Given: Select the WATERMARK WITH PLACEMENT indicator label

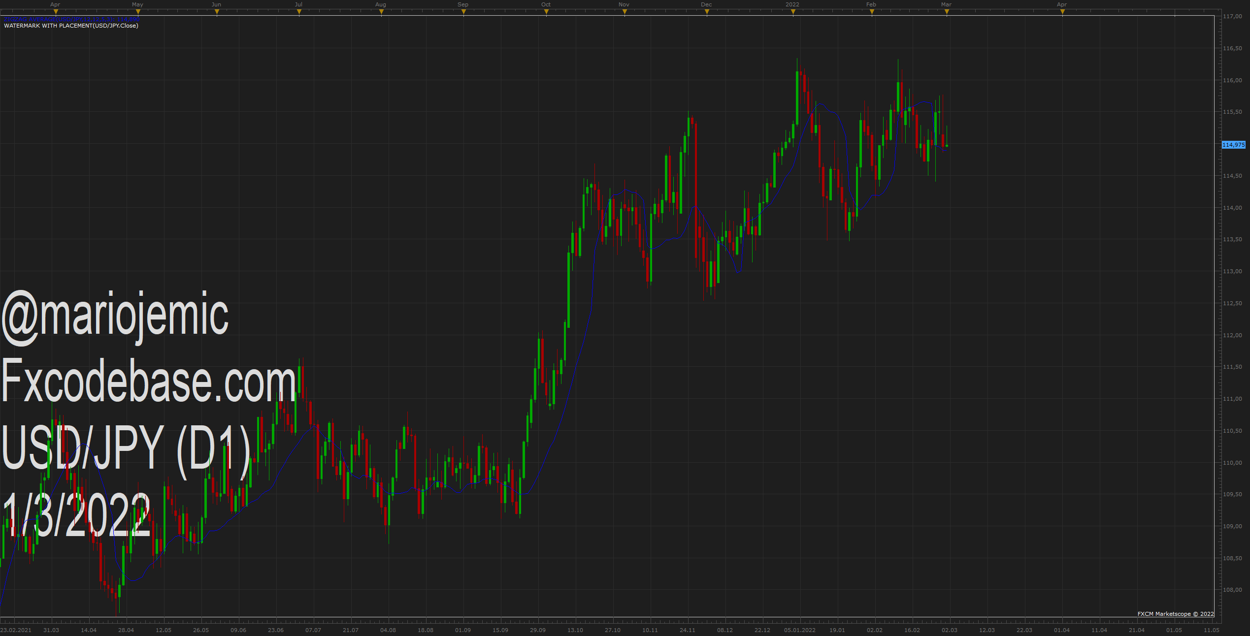Looking at the screenshot, I should (71, 26).
